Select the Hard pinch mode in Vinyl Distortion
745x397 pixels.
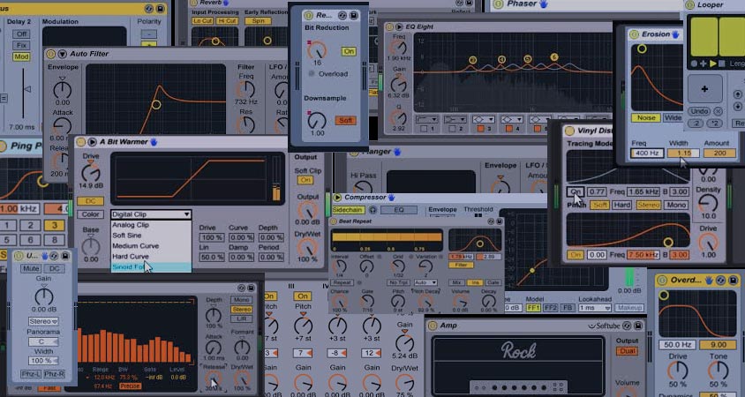click(x=622, y=206)
